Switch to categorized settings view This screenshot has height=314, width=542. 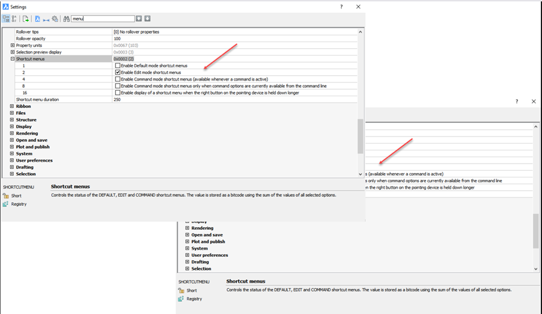6,19
